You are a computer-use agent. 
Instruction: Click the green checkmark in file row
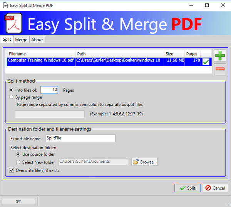(206, 62)
